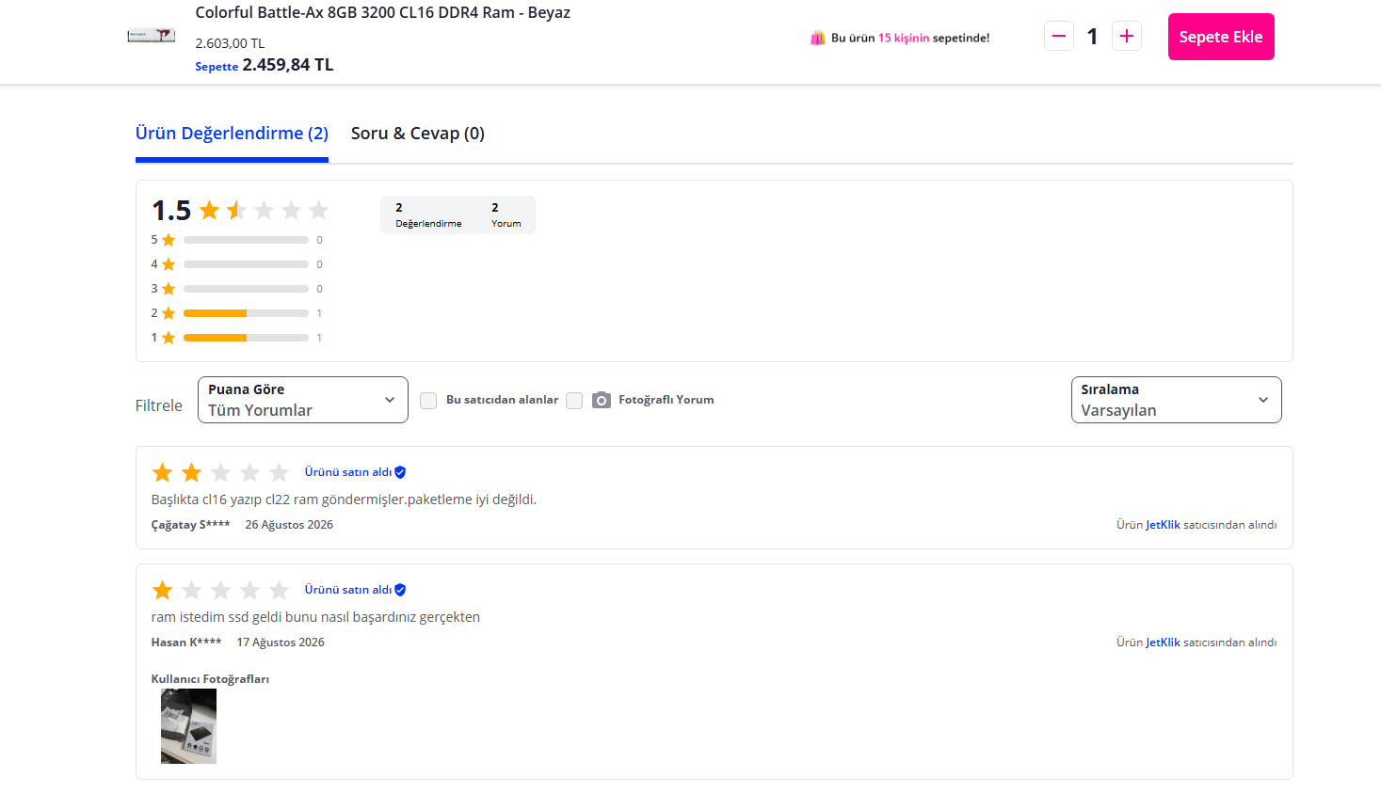The height and width of the screenshot is (809, 1381).
Task: Filter by 5-star rating bar
Action: pos(246,240)
